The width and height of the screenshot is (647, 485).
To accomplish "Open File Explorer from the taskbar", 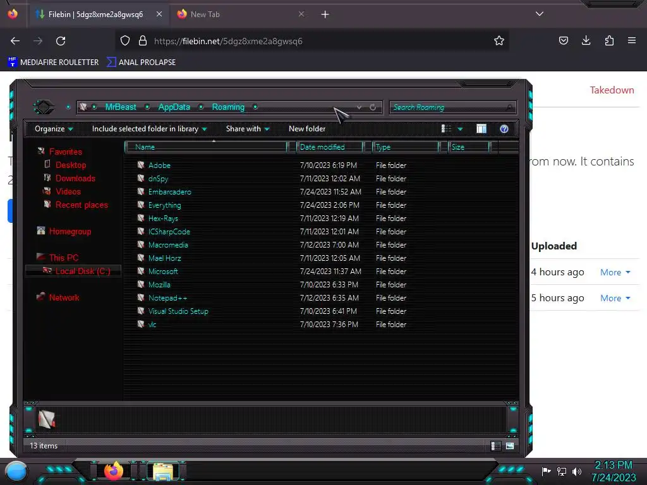I will click(x=164, y=471).
